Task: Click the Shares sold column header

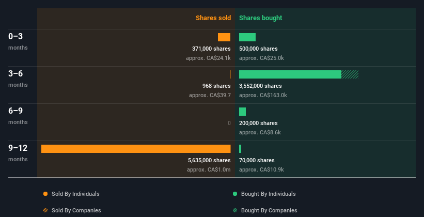Action: tap(213, 18)
